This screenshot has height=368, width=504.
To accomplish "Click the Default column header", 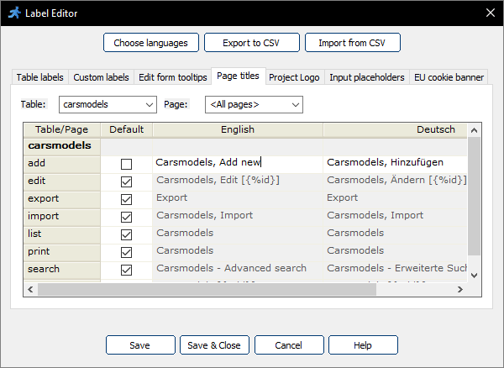I will 126,129.
